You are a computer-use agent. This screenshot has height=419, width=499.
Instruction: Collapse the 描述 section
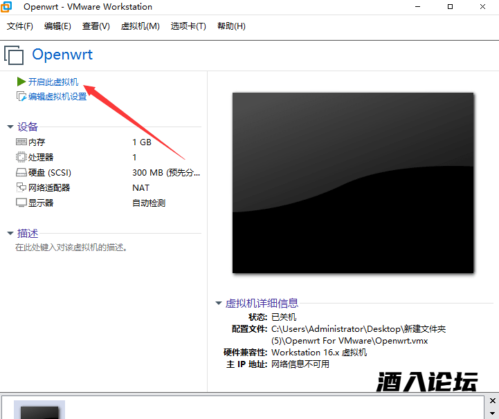click(x=10, y=233)
